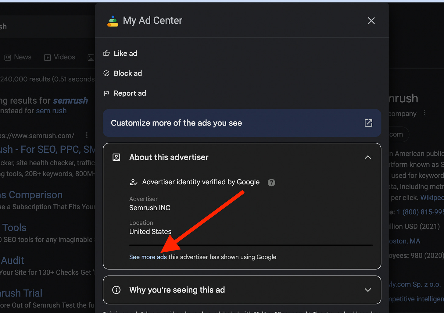Call the 1 (800) 815 phone number link
The image size is (444, 313).
pyautogui.click(x=420, y=212)
